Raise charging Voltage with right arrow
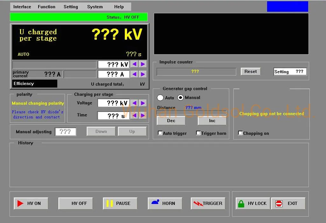The image size is (326, 223). point(143,103)
